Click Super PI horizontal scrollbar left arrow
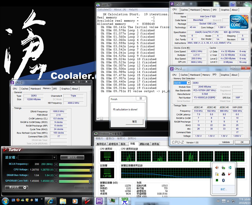This screenshot has height=205, width=252. 98,119
